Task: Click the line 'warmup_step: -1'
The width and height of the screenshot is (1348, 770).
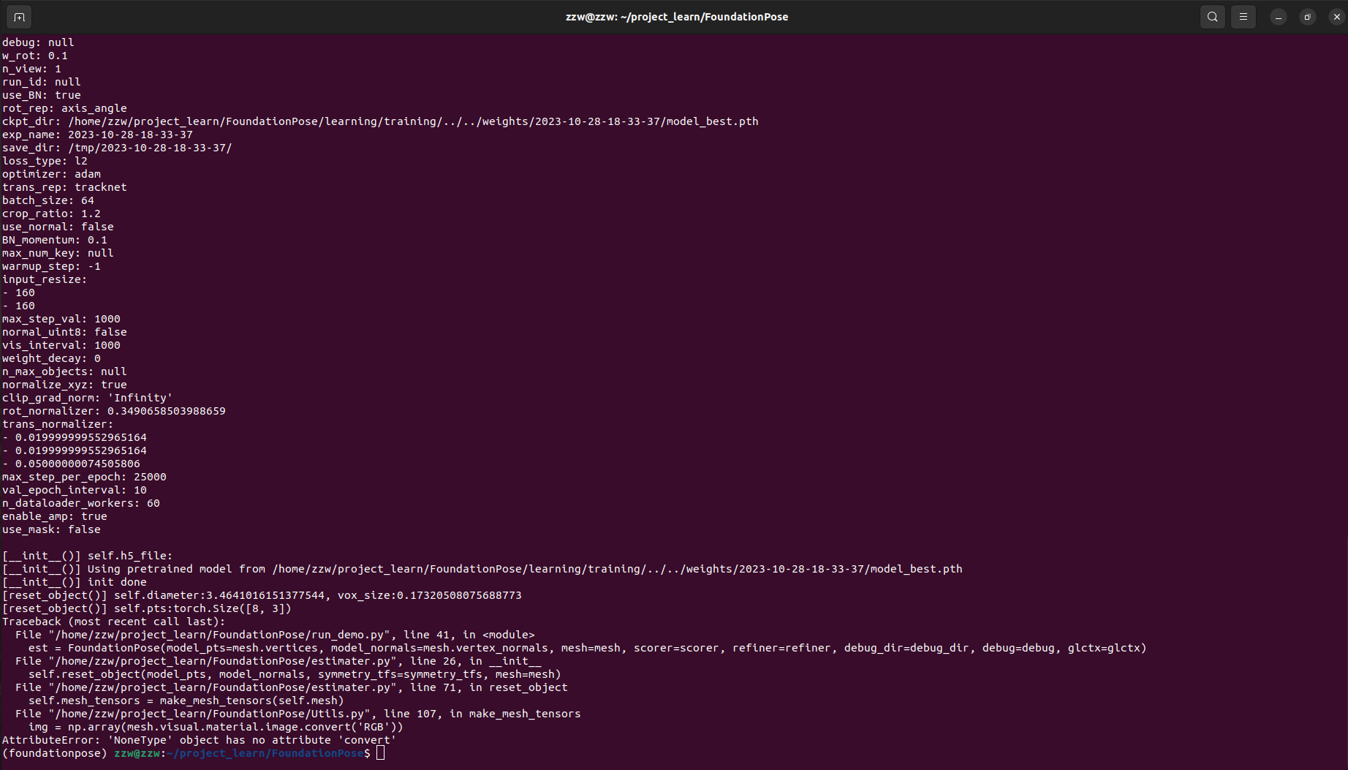Action: point(51,266)
